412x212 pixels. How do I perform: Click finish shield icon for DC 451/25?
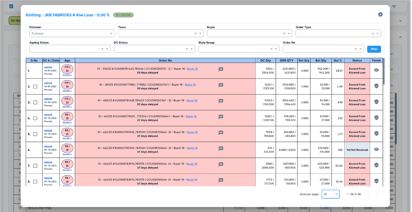pos(376,86)
